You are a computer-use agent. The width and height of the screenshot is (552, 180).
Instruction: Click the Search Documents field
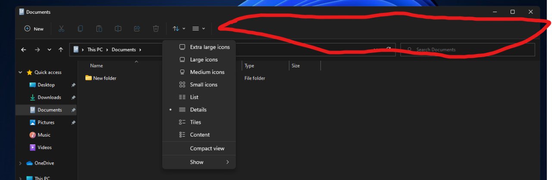[x=467, y=50]
